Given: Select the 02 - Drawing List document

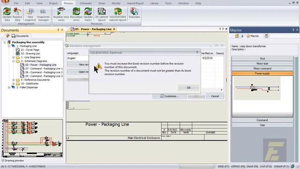Looking at the screenshot, I should click(x=30, y=54).
